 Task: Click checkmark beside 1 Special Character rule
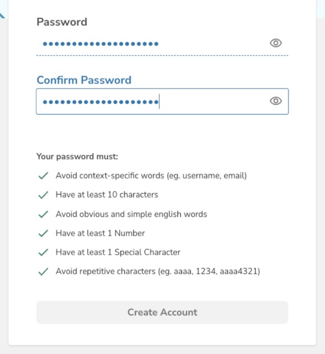coord(43,252)
